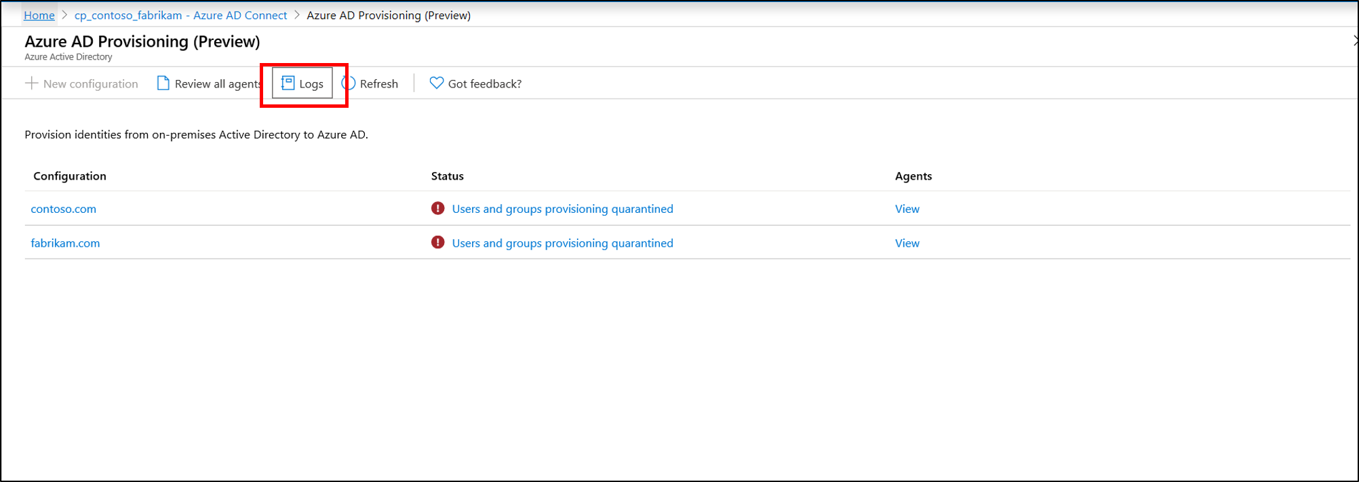Click the heart feedback icon
Screen dimensions: 1359x482
coord(437,83)
